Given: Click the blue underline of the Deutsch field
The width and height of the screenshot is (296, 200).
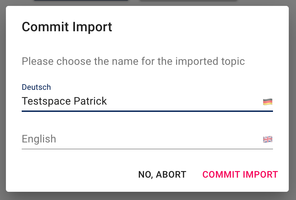Looking at the screenshot, I should [147, 111].
